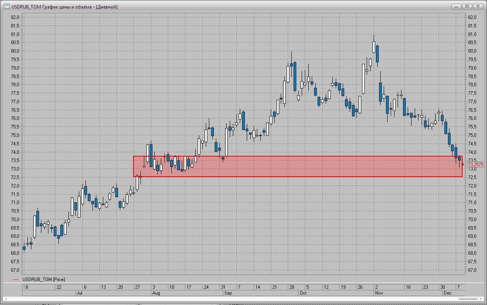This screenshot has width=487, height=305.
Task: Minimize the USDRUB_TOM chart window
Action: [x=457, y=6]
